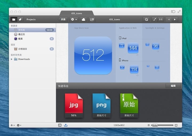Switch to the folder library view

coord(14,20)
